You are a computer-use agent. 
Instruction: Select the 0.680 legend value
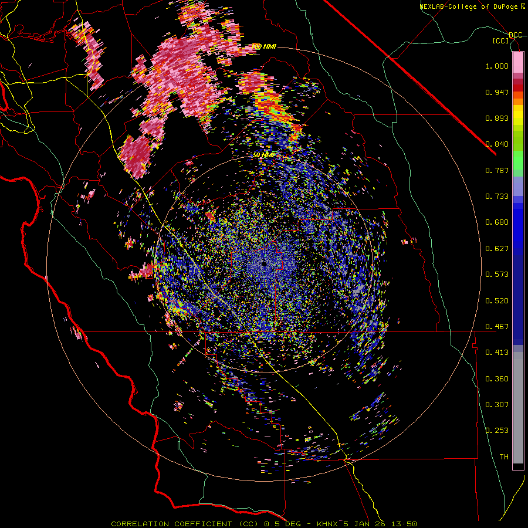pos(497,222)
